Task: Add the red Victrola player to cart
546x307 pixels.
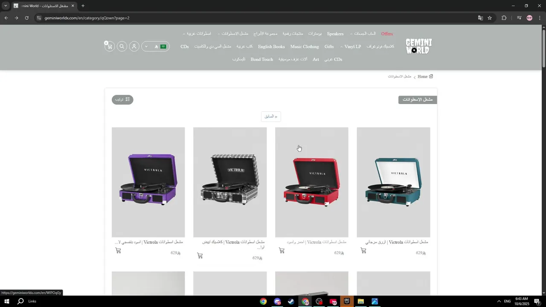Action: pos(282,251)
